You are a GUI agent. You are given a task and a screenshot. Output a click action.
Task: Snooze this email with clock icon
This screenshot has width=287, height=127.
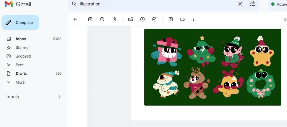coord(142,19)
